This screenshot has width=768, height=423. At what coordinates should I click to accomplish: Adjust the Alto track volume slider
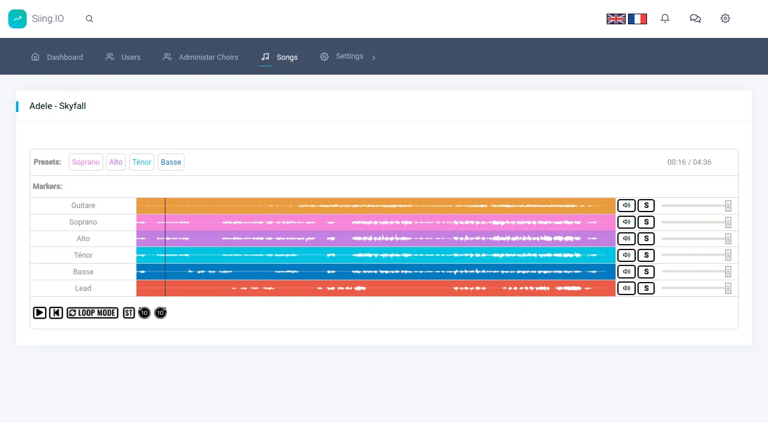696,239
